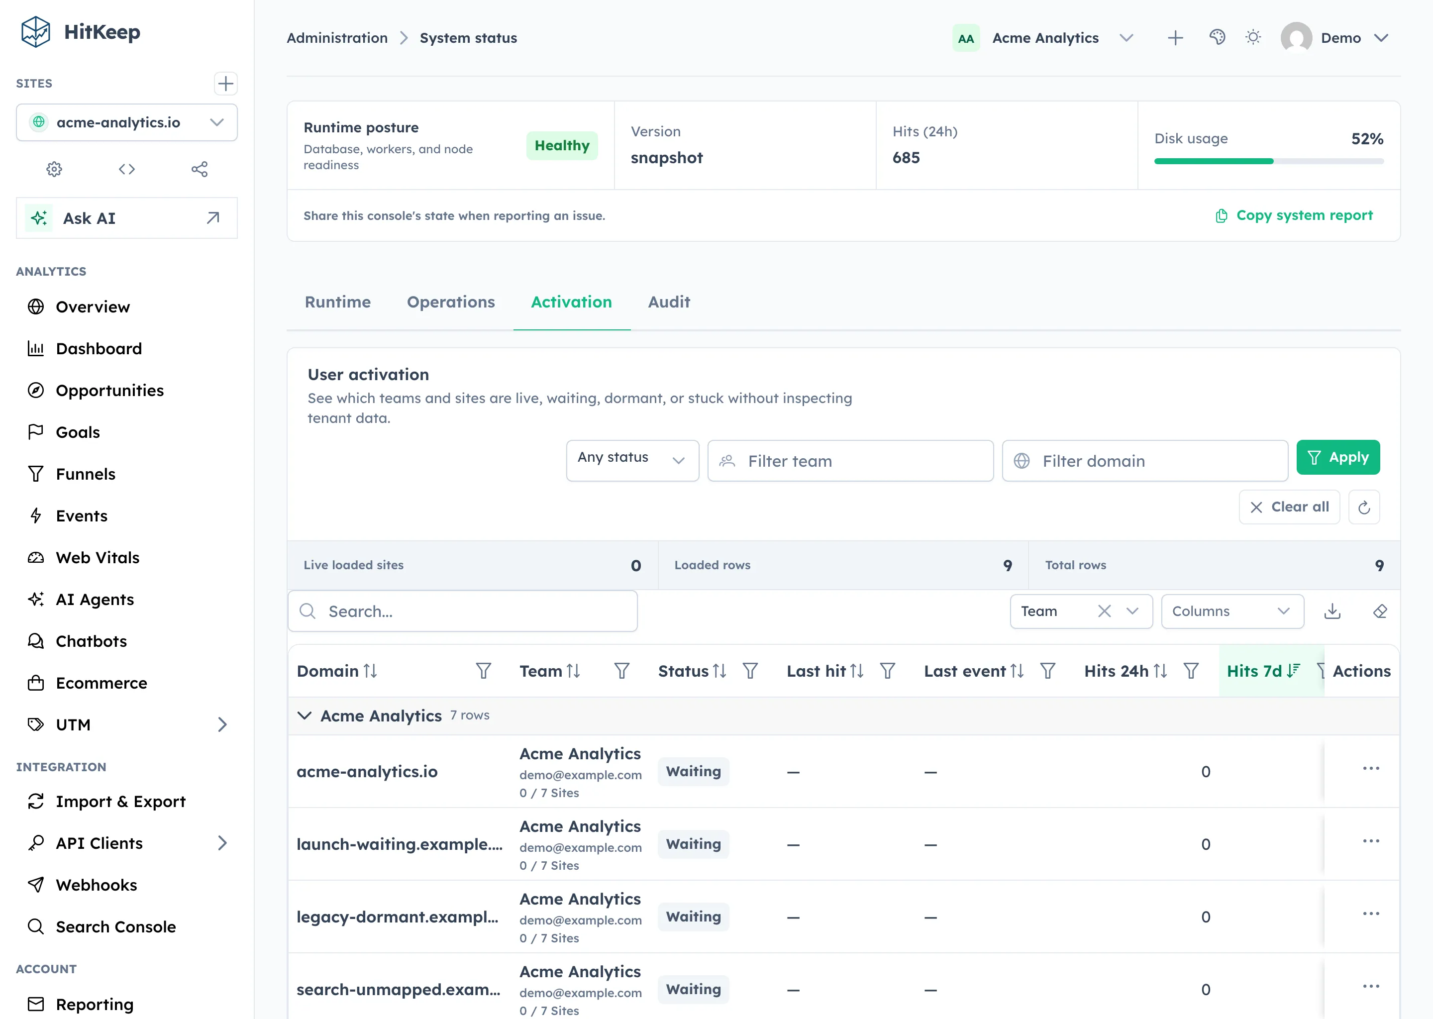Open the Any status dropdown
1433x1019 pixels.
(632, 461)
